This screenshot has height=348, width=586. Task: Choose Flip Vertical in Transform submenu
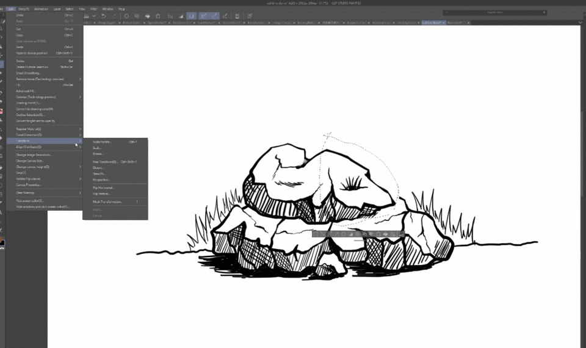[x=115, y=194]
